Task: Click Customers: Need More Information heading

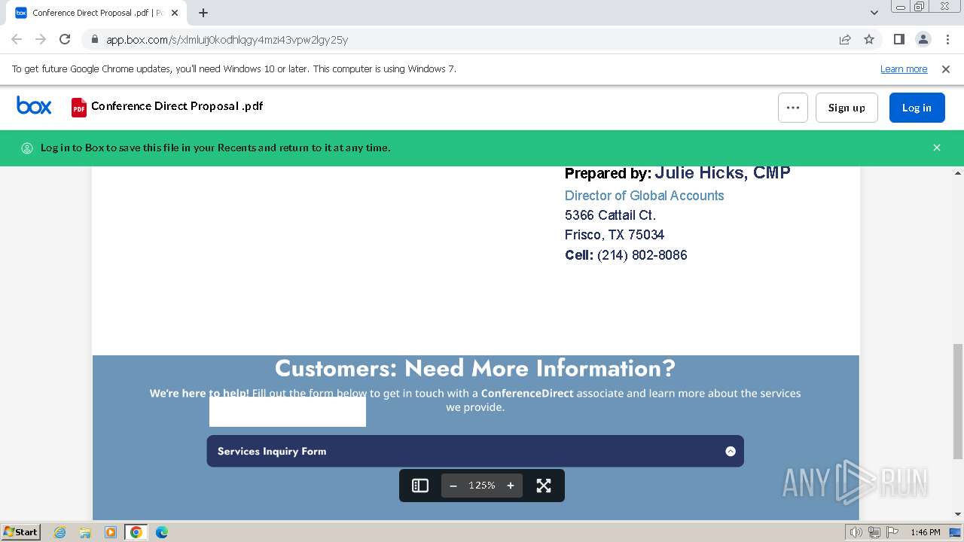Action: click(475, 368)
